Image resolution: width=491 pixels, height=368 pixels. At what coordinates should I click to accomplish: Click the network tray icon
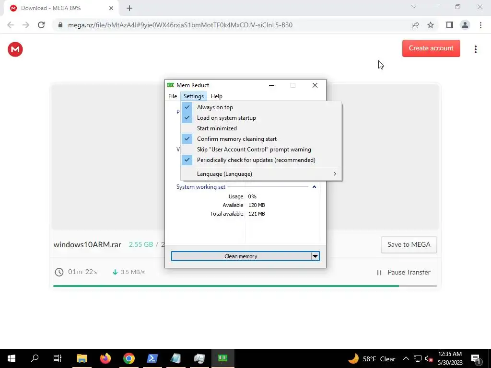[418, 359]
